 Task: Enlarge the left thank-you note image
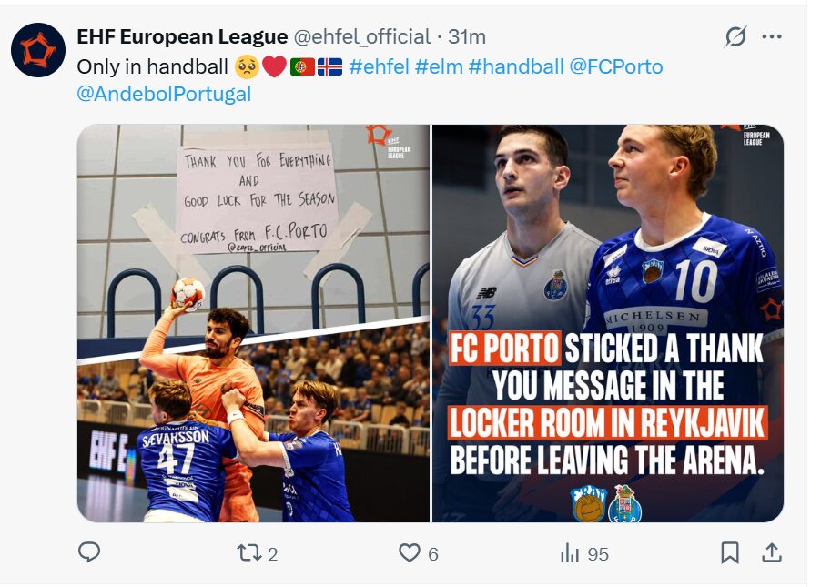[x=253, y=323]
